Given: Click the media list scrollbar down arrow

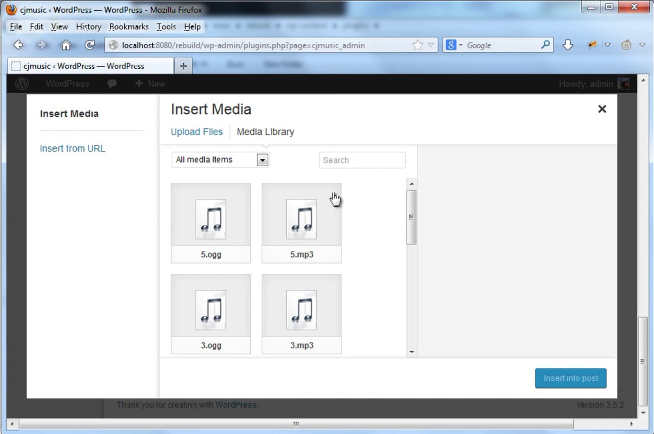Looking at the screenshot, I should 412,352.
